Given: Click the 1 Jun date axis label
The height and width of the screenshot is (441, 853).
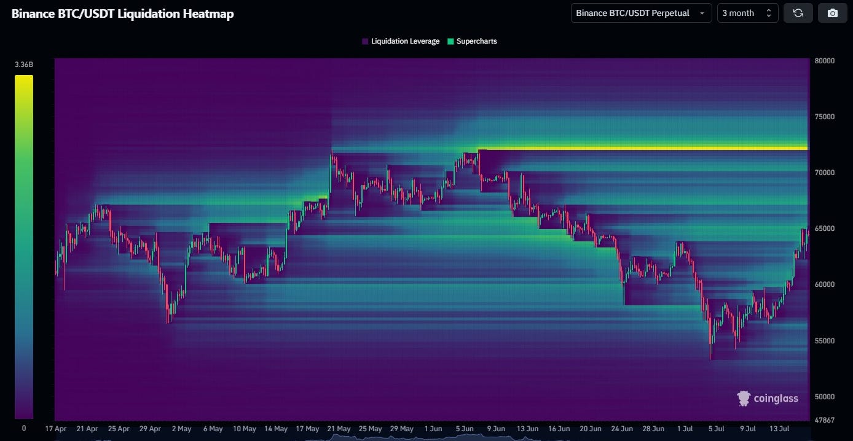Looking at the screenshot, I should coord(433,429).
